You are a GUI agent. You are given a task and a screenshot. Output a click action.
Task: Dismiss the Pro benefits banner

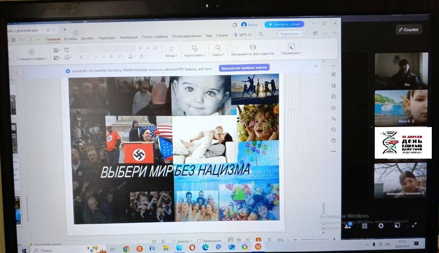click(315, 66)
